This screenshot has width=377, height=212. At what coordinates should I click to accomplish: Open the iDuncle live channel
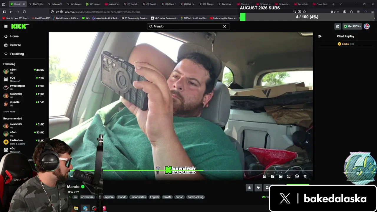click(x=24, y=103)
